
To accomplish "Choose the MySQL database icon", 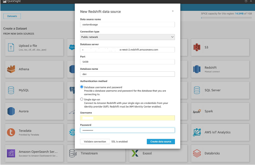I will point(11,90).
